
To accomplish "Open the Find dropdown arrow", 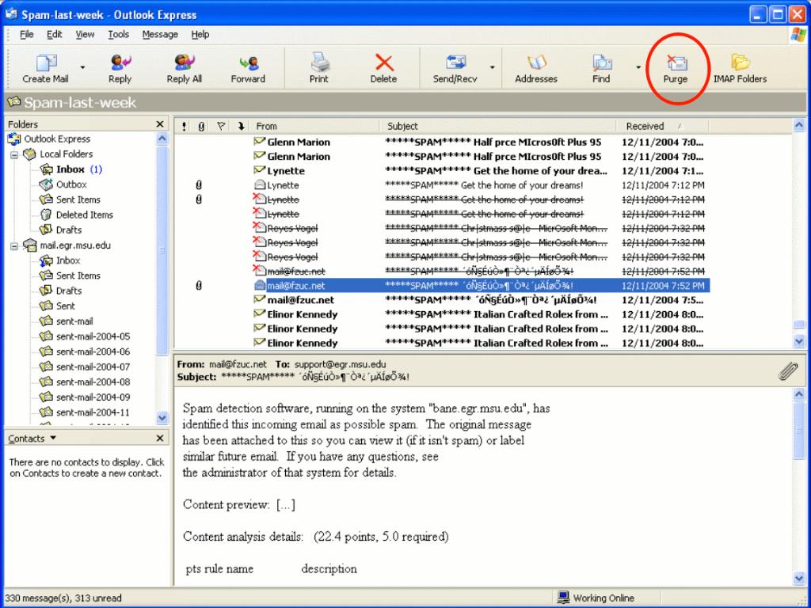I will (x=638, y=67).
